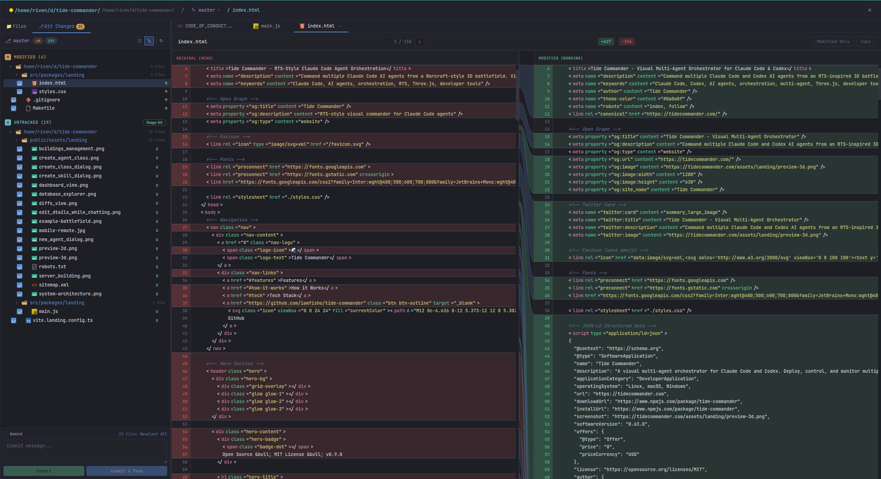The image size is (881, 479).
Task: Jump to the next diff change
Action: (420, 41)
